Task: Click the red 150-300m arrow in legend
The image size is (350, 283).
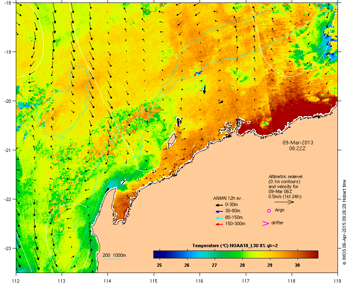Action: (x=219, y=224)
